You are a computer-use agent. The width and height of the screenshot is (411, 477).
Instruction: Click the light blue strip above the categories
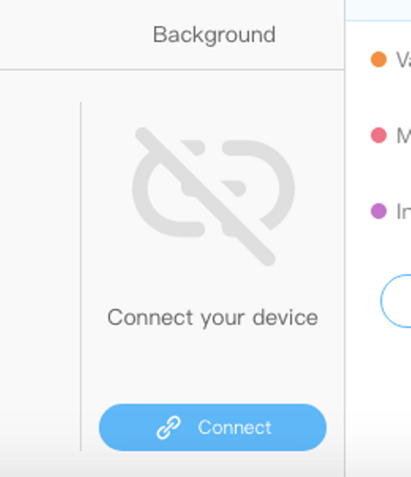(378, 10)
